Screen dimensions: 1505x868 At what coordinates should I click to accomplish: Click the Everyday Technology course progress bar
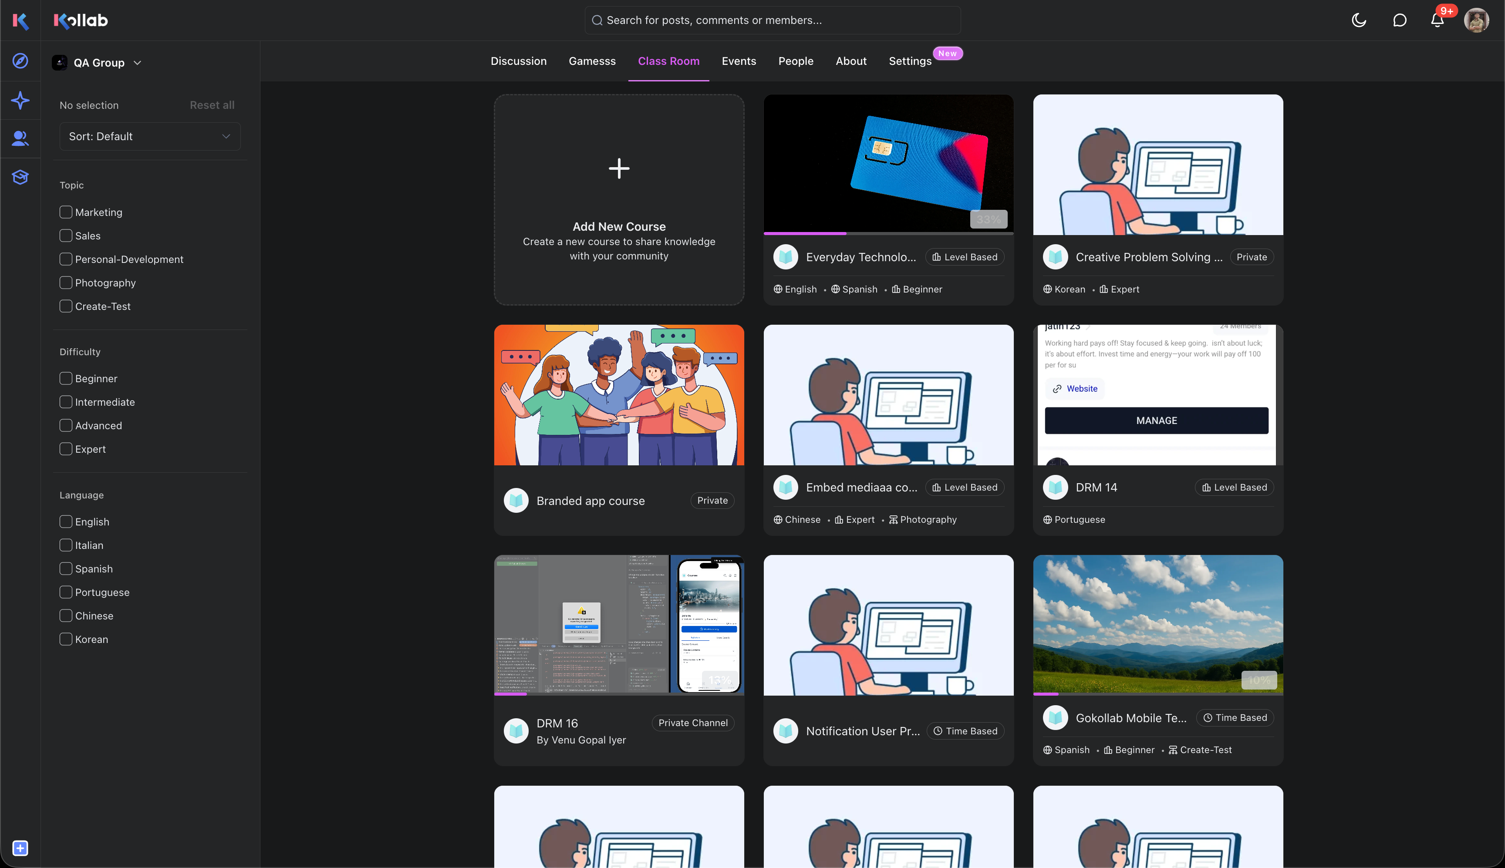click(x=888, y=233)
